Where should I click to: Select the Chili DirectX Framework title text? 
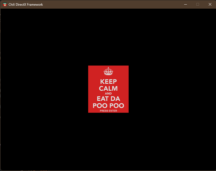click(x=26, y=4)
